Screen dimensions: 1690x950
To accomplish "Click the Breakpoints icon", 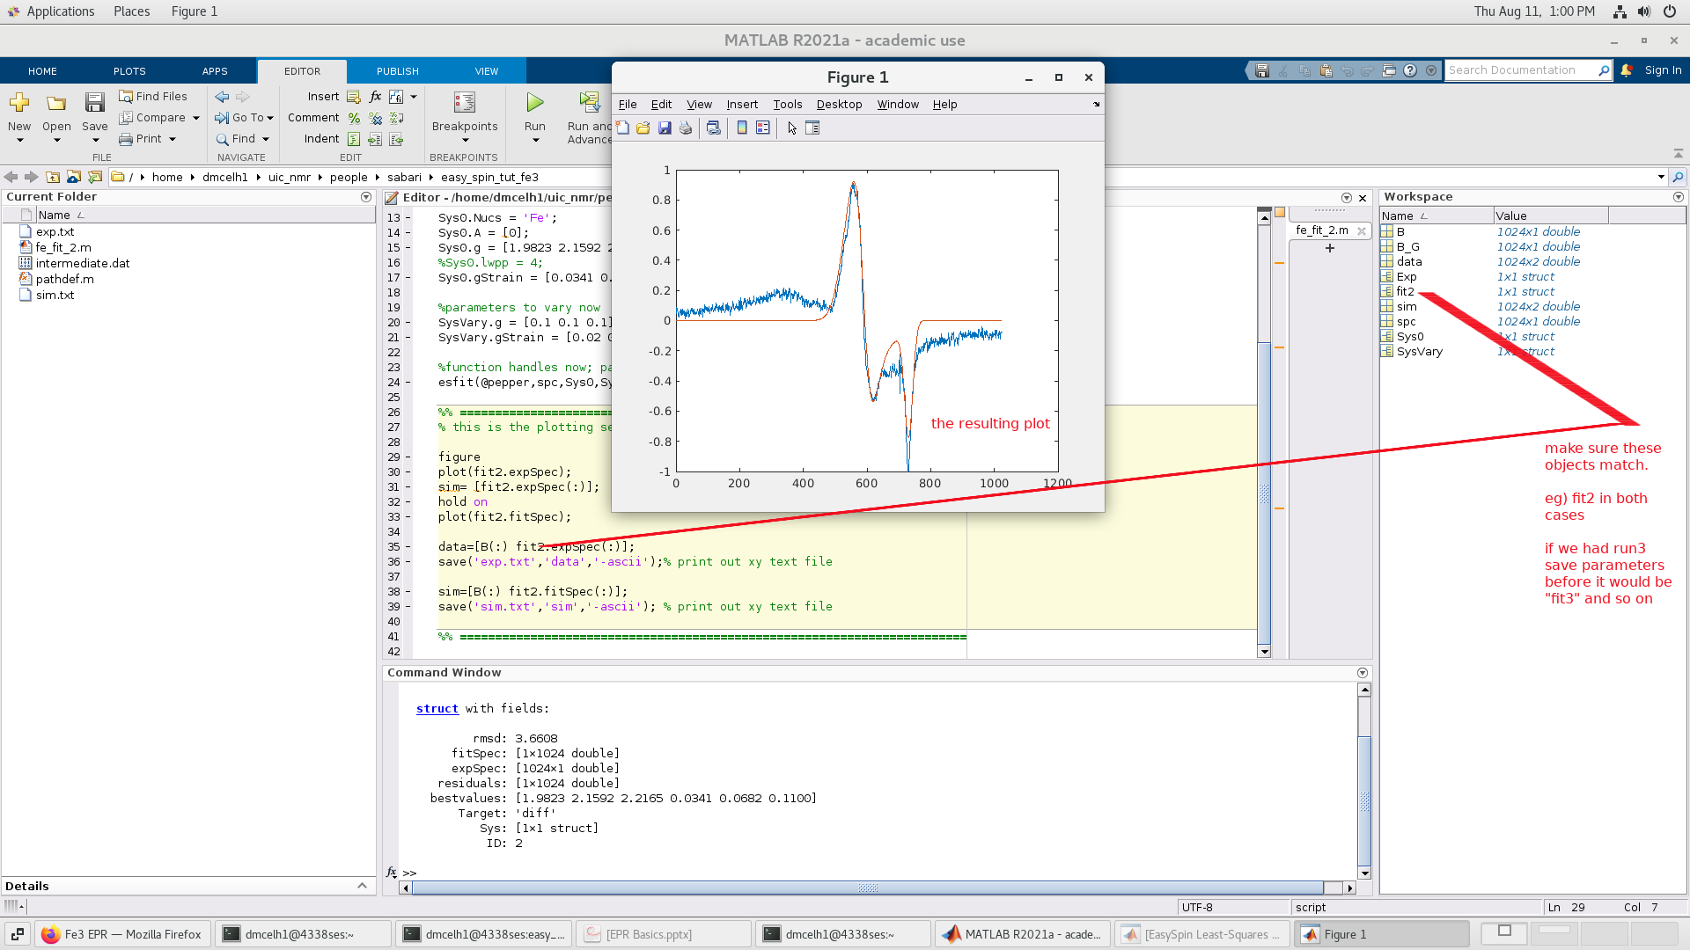I will [465, 103].
